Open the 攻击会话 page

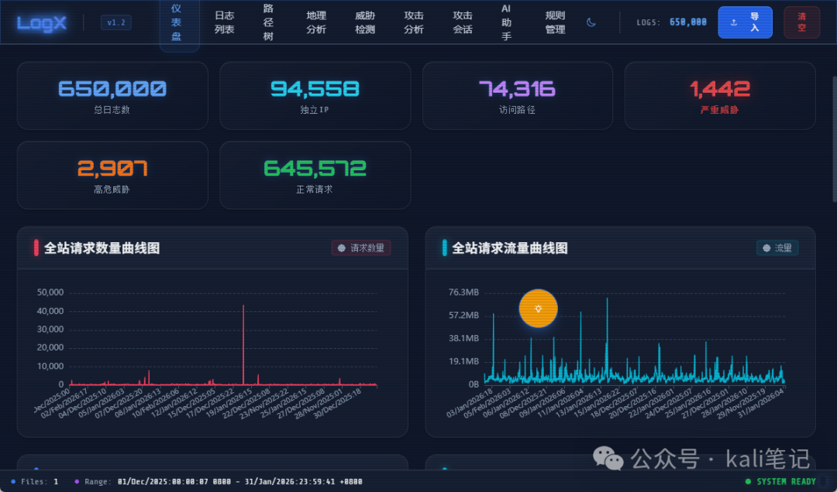463,22
